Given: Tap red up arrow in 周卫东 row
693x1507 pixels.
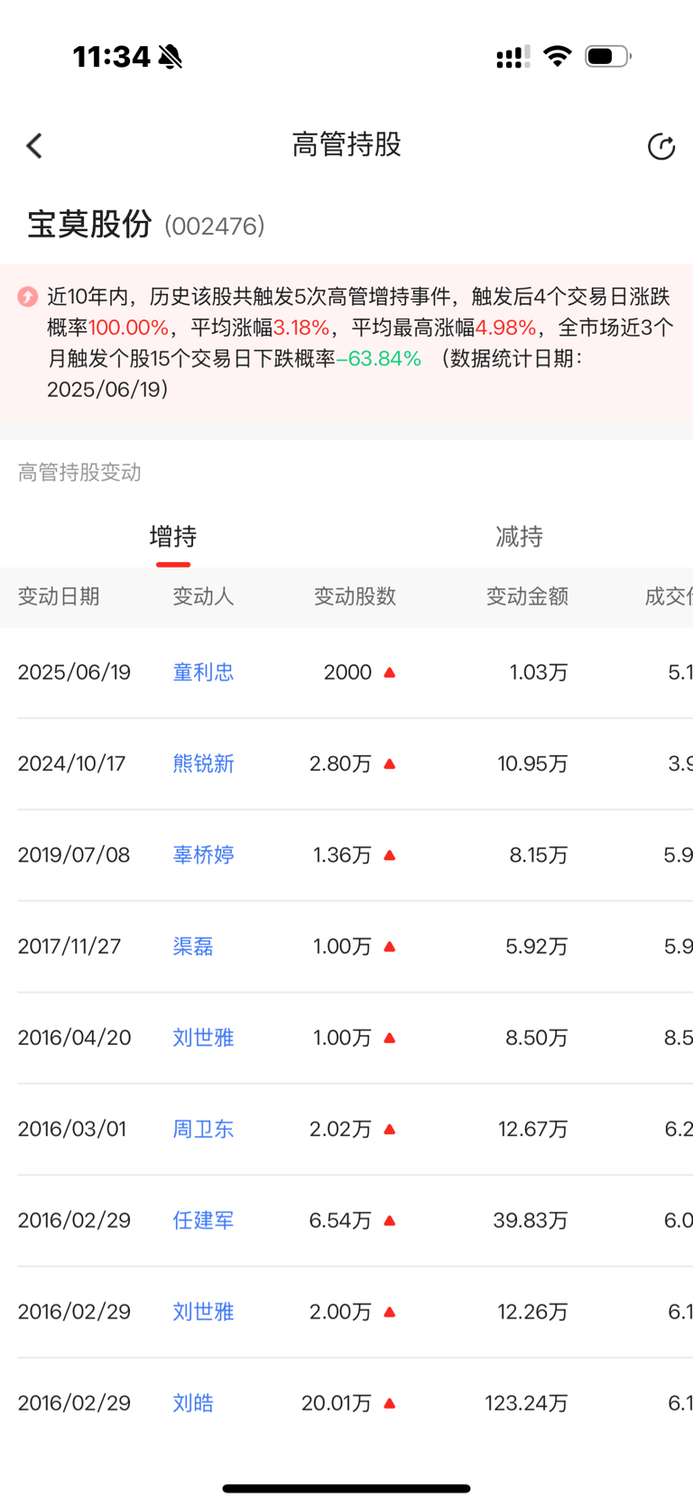Looking at the screenshot, I should [390, 1129].
